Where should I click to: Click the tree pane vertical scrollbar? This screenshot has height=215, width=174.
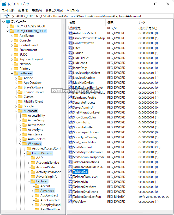[x=63, y=38]
